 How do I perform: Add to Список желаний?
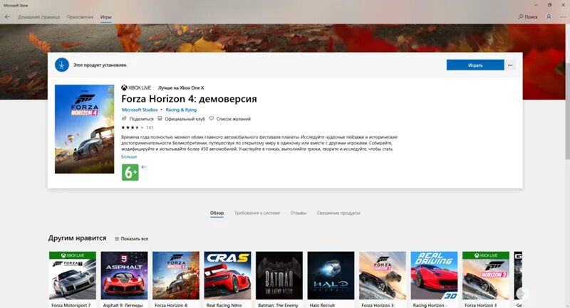234,119
